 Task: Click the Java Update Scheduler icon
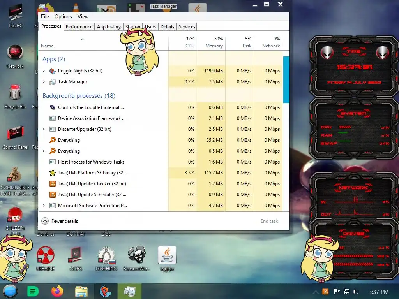click(x=53, y=195)
